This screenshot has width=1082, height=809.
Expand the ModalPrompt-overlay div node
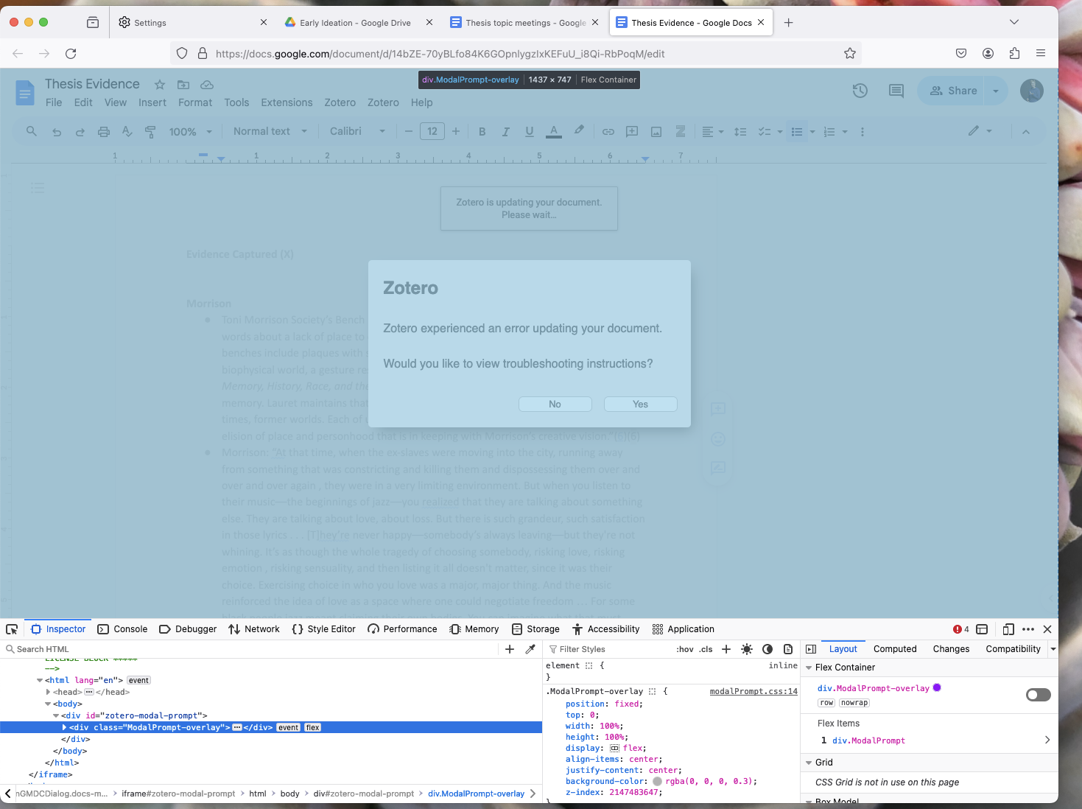coord(64,727)
